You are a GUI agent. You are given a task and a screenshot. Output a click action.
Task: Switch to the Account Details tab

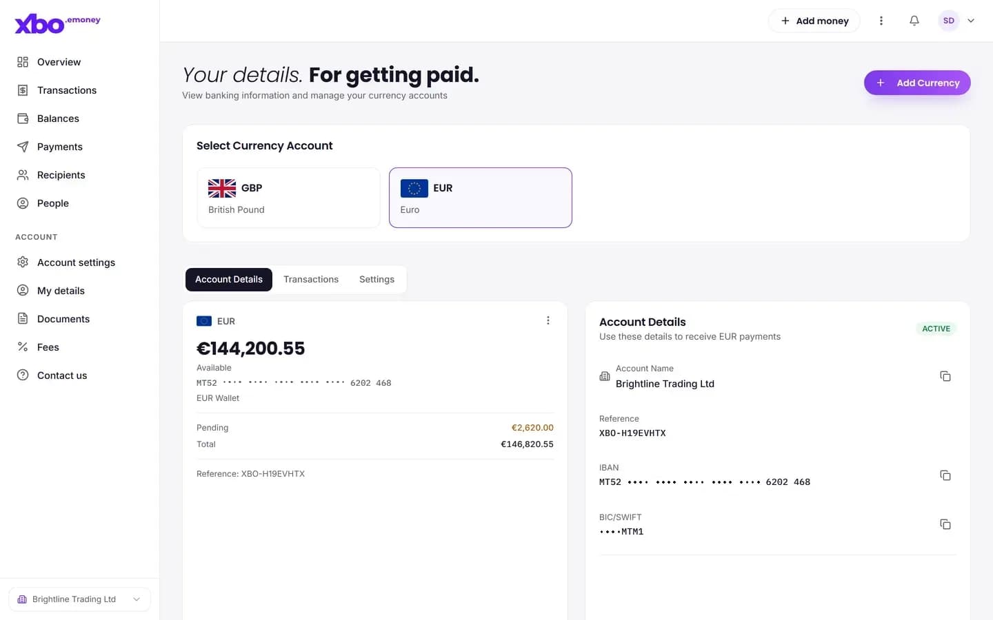[229, 280]
